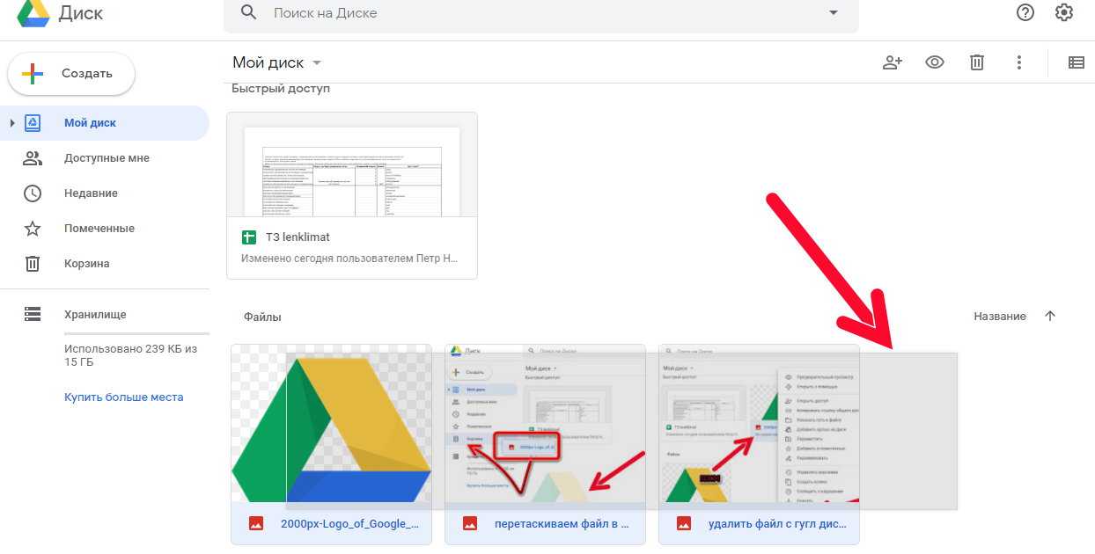Click the plus icon in 'Создать' button
The height and width of the screenshot is (554, 1095).
[x=33, y=74]
